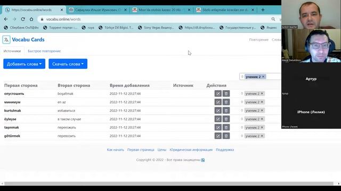
Task: Click the boşaltmak translation cell
Action: point(66,93)
